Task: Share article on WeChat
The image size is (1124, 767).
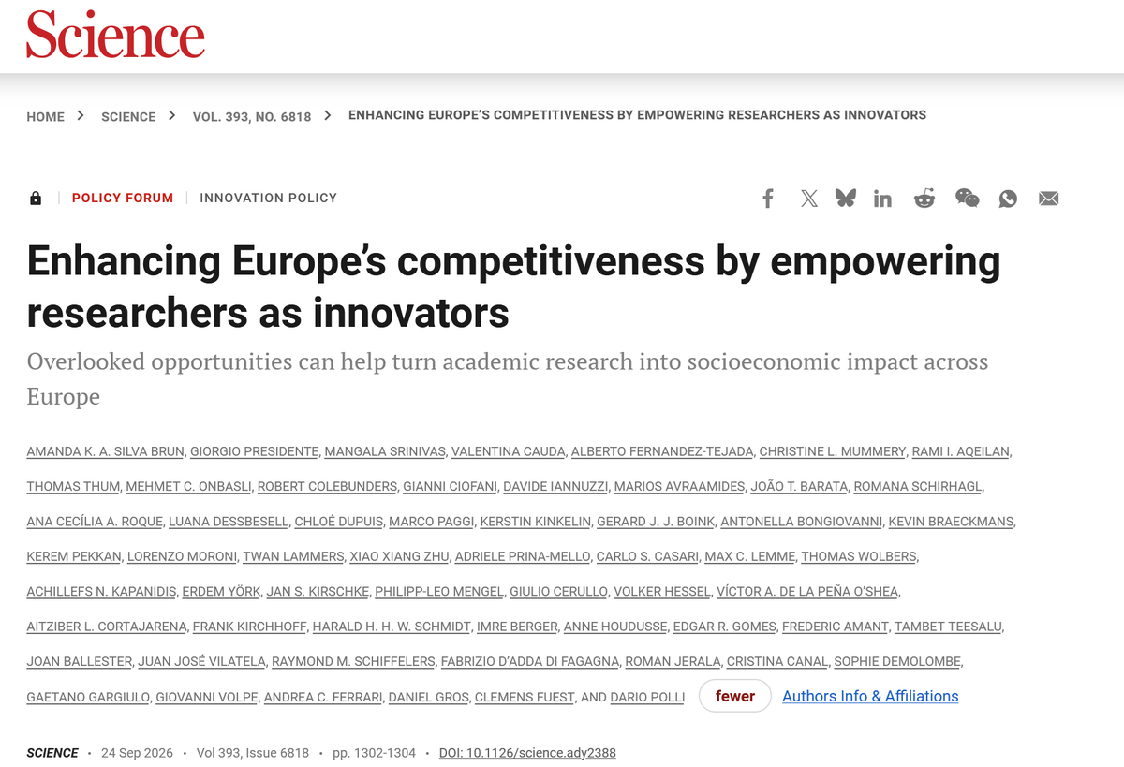Action: [x=967, y=198]
